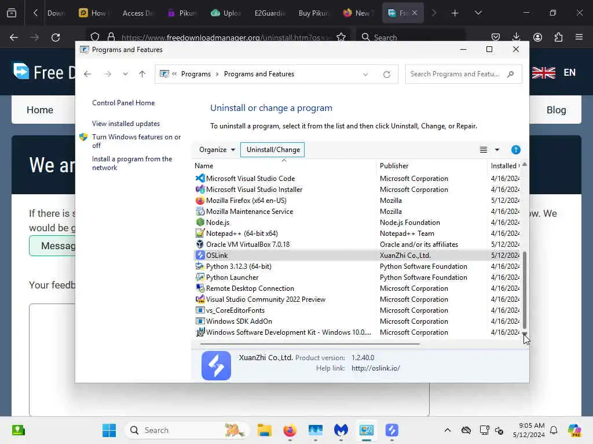Select the Windows SDK AddOn row
593x444 pixels.
click(x=357, y=321)
